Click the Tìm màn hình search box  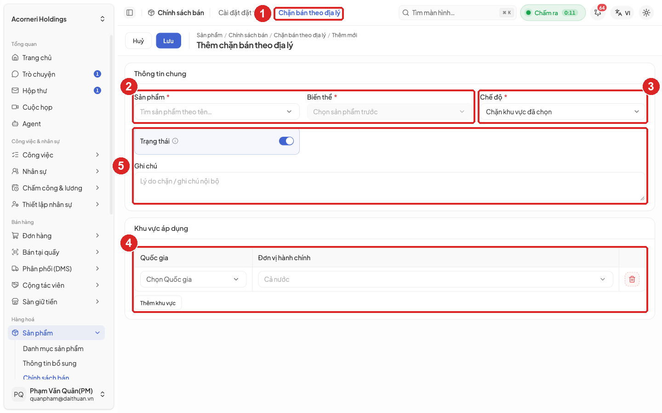(457, 13)
